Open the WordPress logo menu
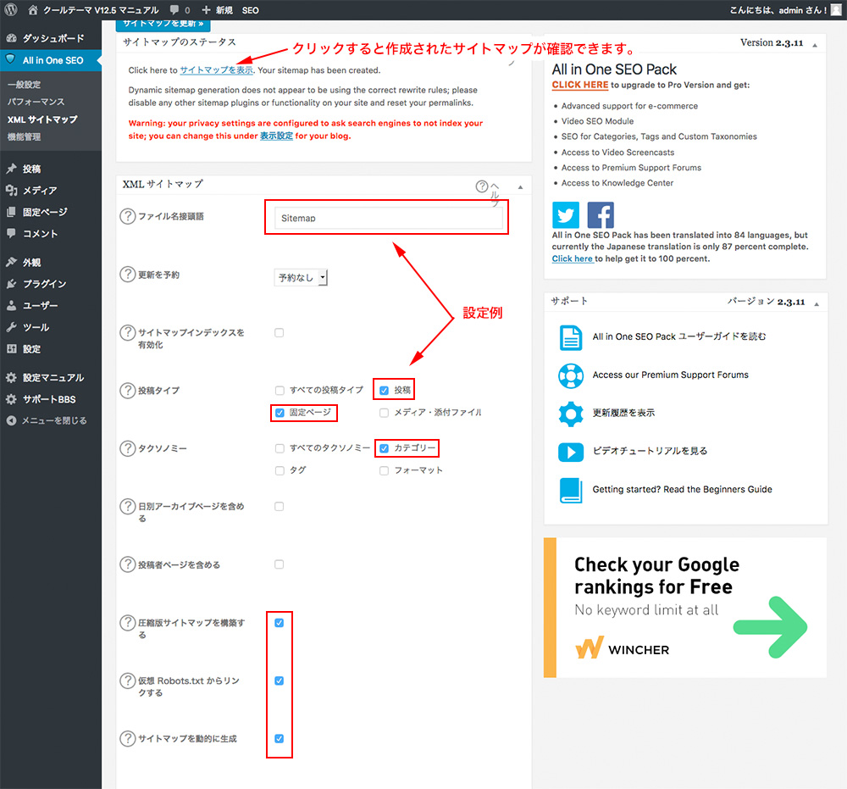Screen dimensions: 847x789 11,9
